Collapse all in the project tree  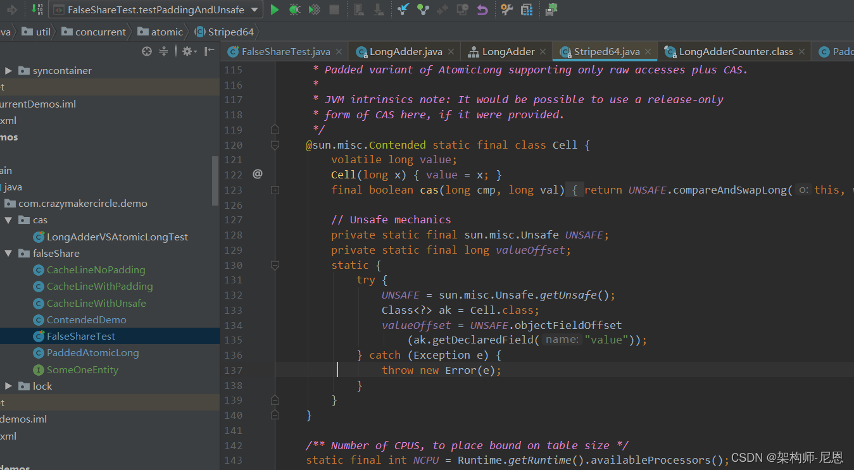pos(163,51)
